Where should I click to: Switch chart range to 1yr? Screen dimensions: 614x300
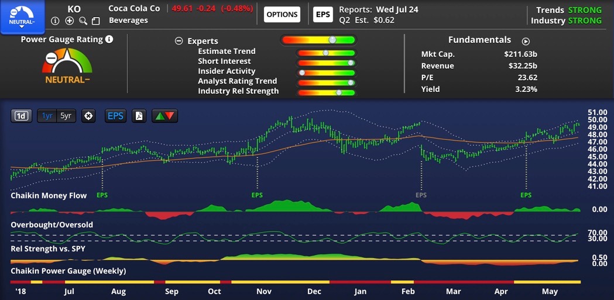[x=47, y=116]
